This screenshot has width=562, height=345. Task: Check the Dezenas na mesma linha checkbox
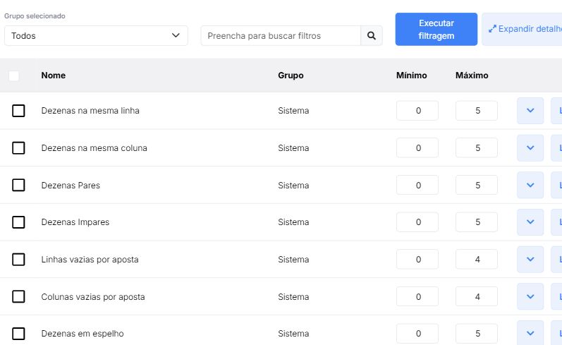[18, 111]
